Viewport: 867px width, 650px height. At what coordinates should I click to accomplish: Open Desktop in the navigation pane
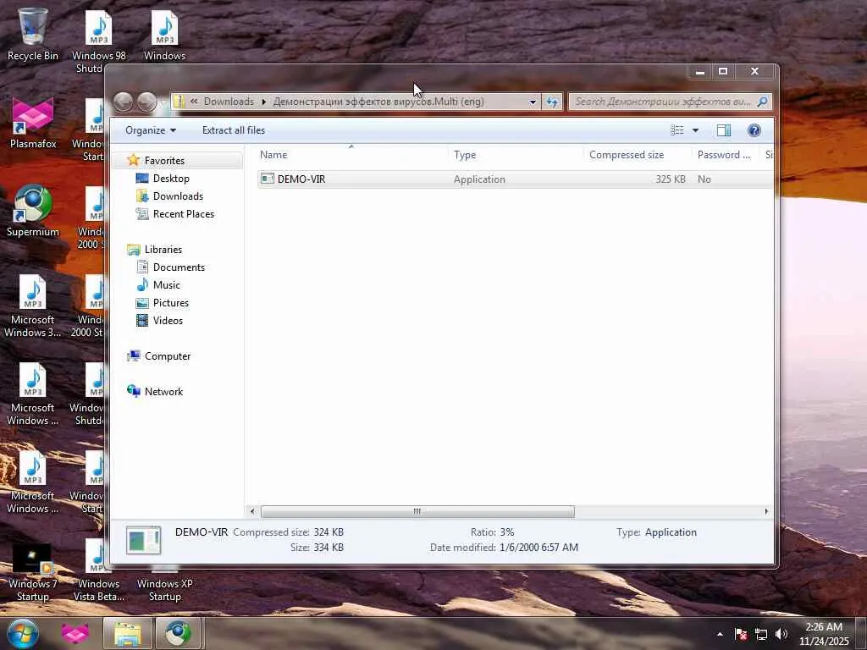pyautogui.click(x=171, y=179)
